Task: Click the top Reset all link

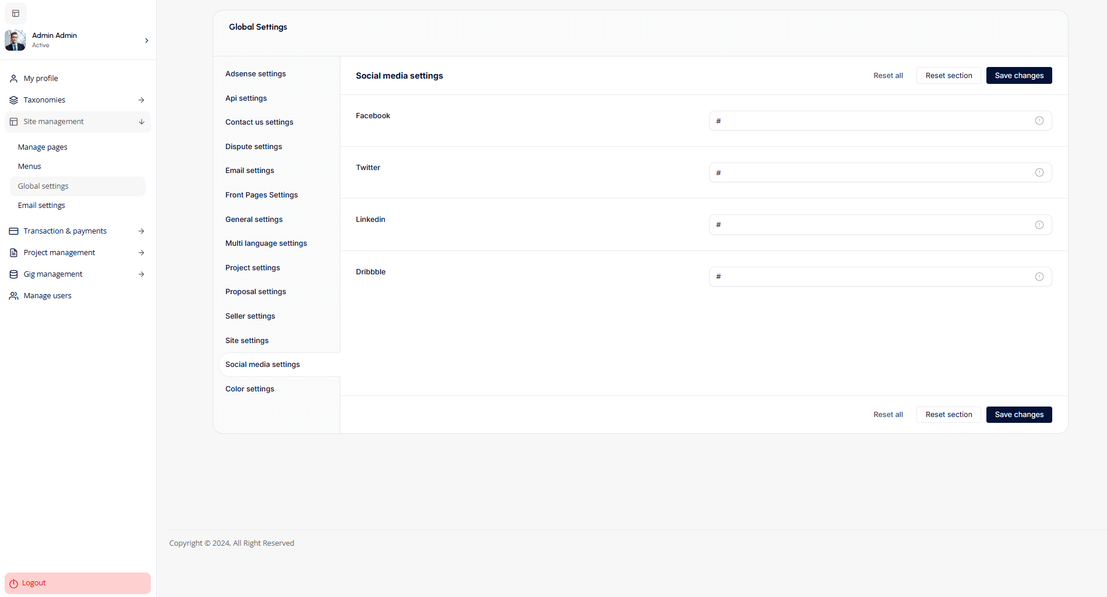Action: pos(888,76)
